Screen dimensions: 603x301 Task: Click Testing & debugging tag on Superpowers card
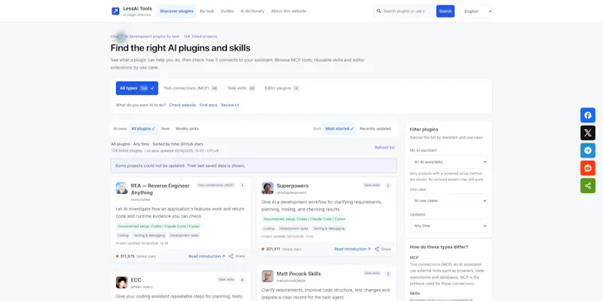tap(329, 229)
